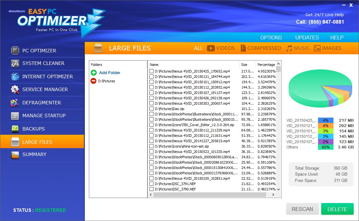Screen dimensions: 359x221
Task: Select the Dao.zip checkbox
Action: [x=151, y=109]
